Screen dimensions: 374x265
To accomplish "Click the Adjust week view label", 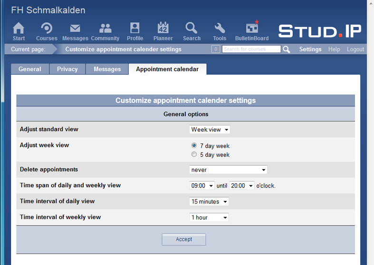I will 44,145.
